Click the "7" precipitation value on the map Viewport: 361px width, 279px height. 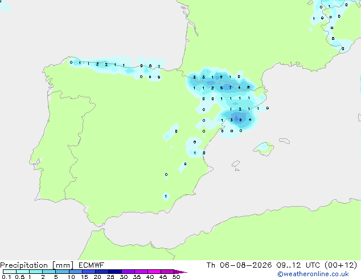[x=230, y=88]
